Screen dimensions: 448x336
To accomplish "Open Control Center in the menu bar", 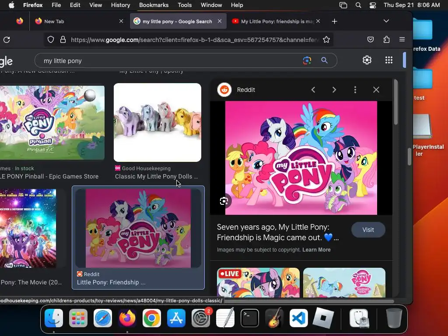I will pos(373,5).
